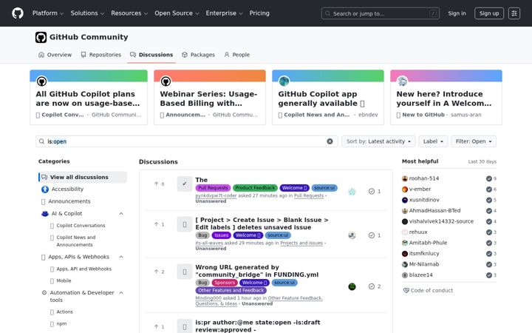Click the Automation & Developer tools gear icon
The width and height of the screenshot is (532, 333).
tap(44, 292)
